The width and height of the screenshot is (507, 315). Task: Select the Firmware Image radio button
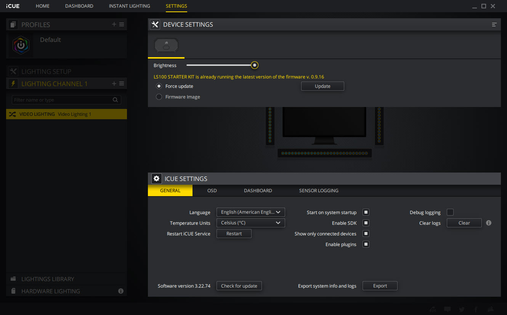[159, 97]
